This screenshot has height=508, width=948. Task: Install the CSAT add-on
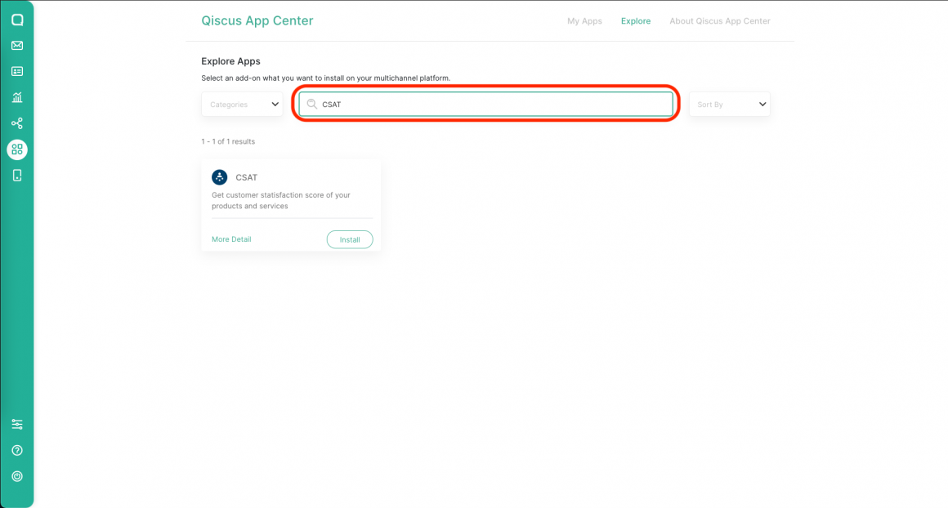(x=350, y=239)
